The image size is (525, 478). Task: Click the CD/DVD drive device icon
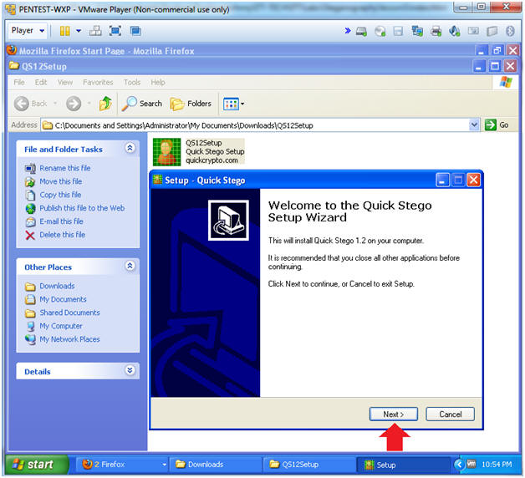pos(380,32)
